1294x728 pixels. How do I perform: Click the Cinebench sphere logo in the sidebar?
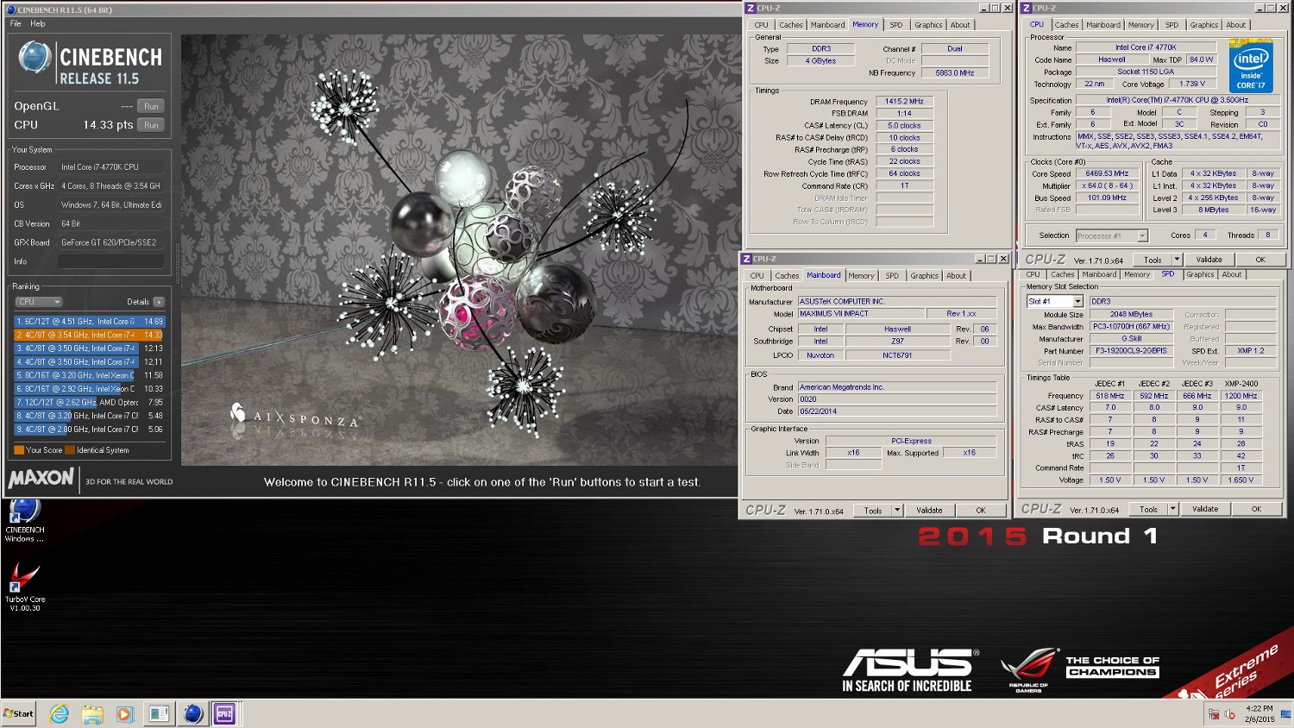[35, 58]
